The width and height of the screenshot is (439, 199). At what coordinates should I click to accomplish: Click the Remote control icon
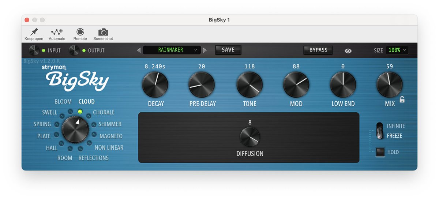tap(80, 32)
